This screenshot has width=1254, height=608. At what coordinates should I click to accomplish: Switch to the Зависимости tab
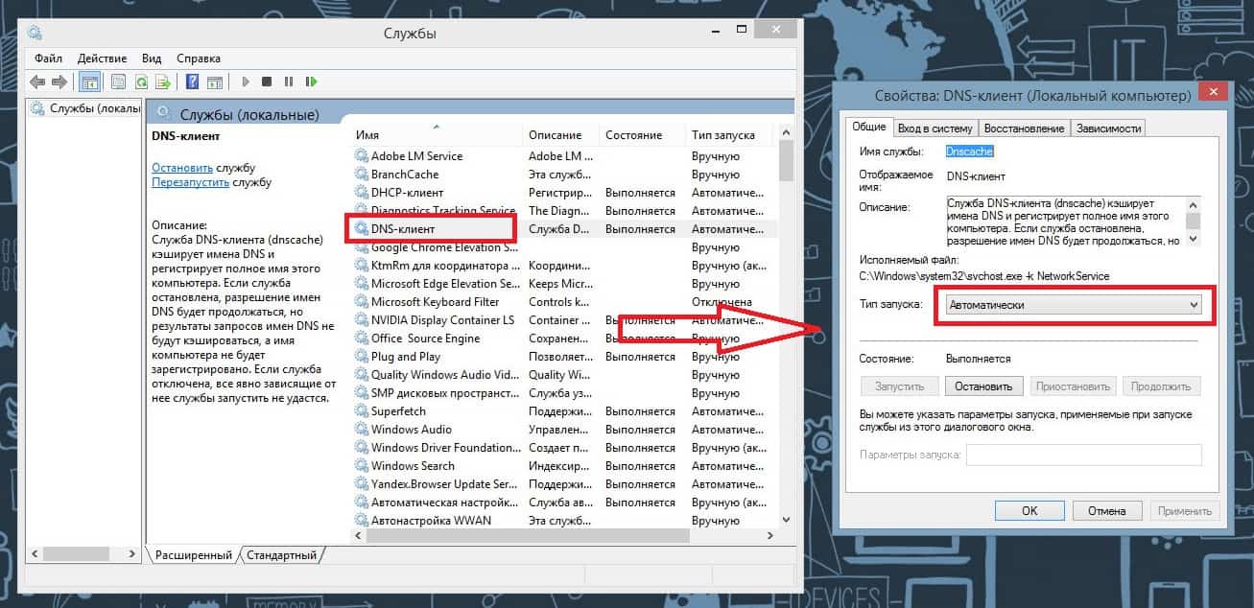pos(1108,129)
